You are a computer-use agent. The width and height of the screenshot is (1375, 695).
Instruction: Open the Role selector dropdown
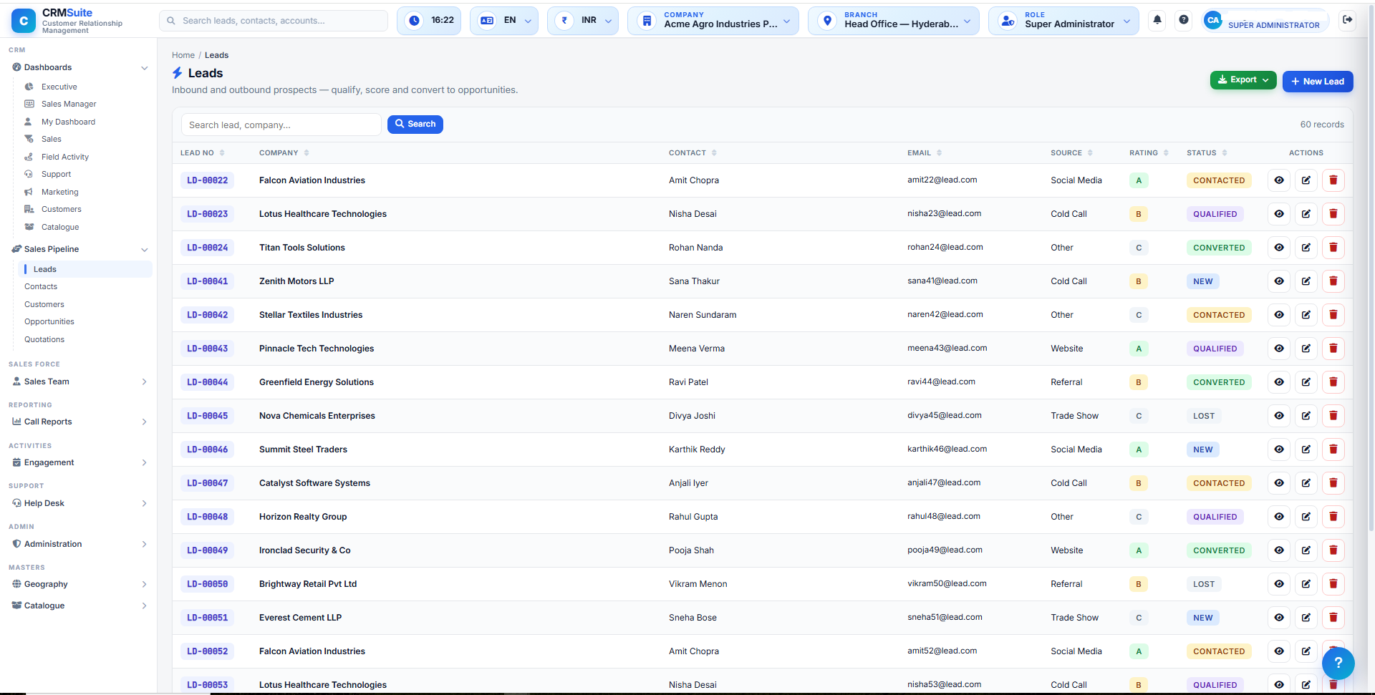1063,21
